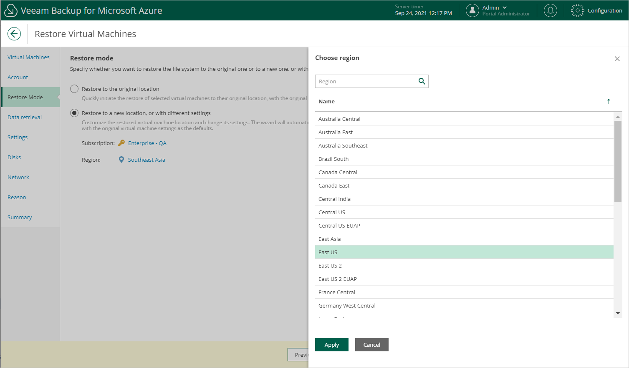
Task: Select Brazil South region
Action: point(464,159)
